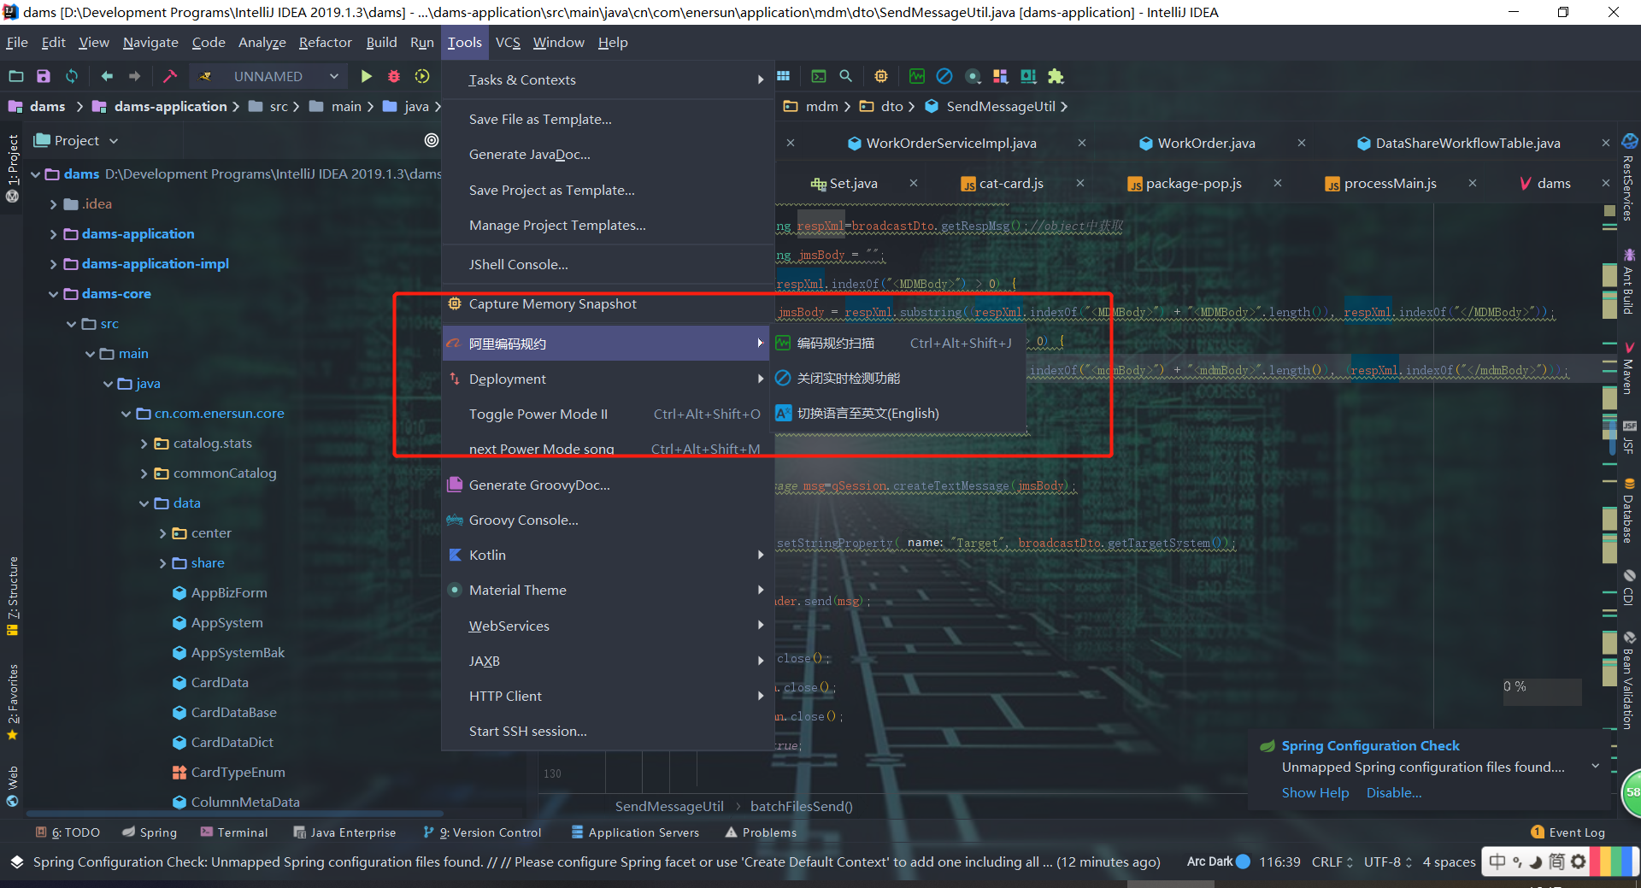Click the 0 % progress indicator box
The image size is (1641, 888).
point(1542,691)
